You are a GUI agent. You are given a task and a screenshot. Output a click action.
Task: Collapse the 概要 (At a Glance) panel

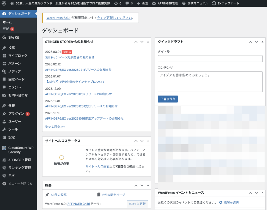pos(148,185)
